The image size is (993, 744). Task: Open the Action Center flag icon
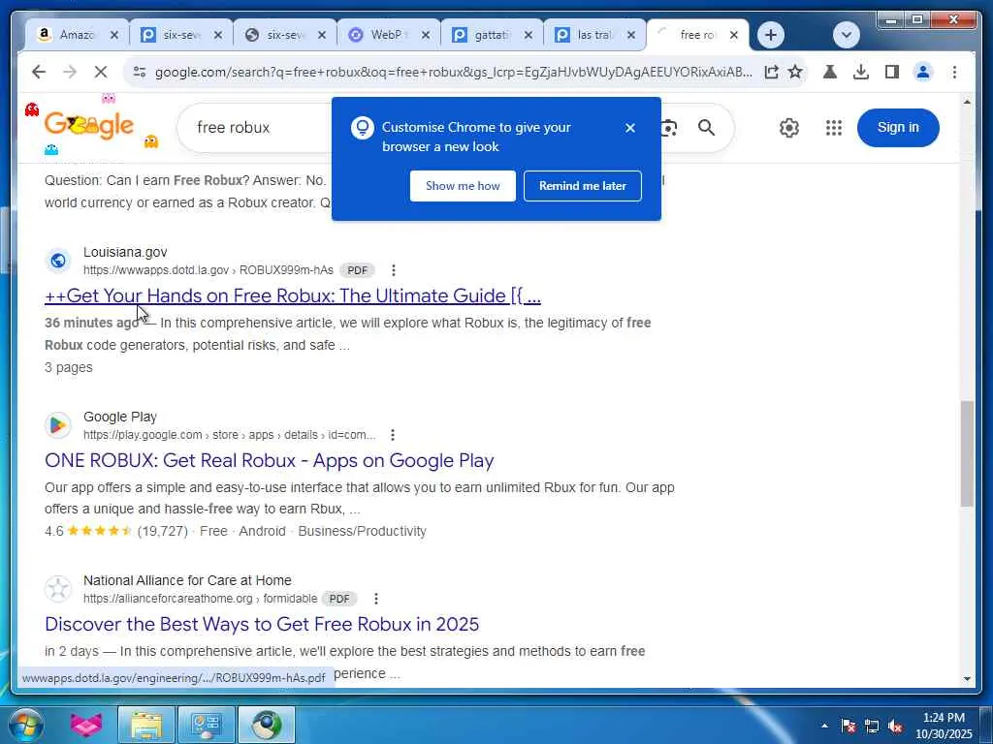coord(848,726)
